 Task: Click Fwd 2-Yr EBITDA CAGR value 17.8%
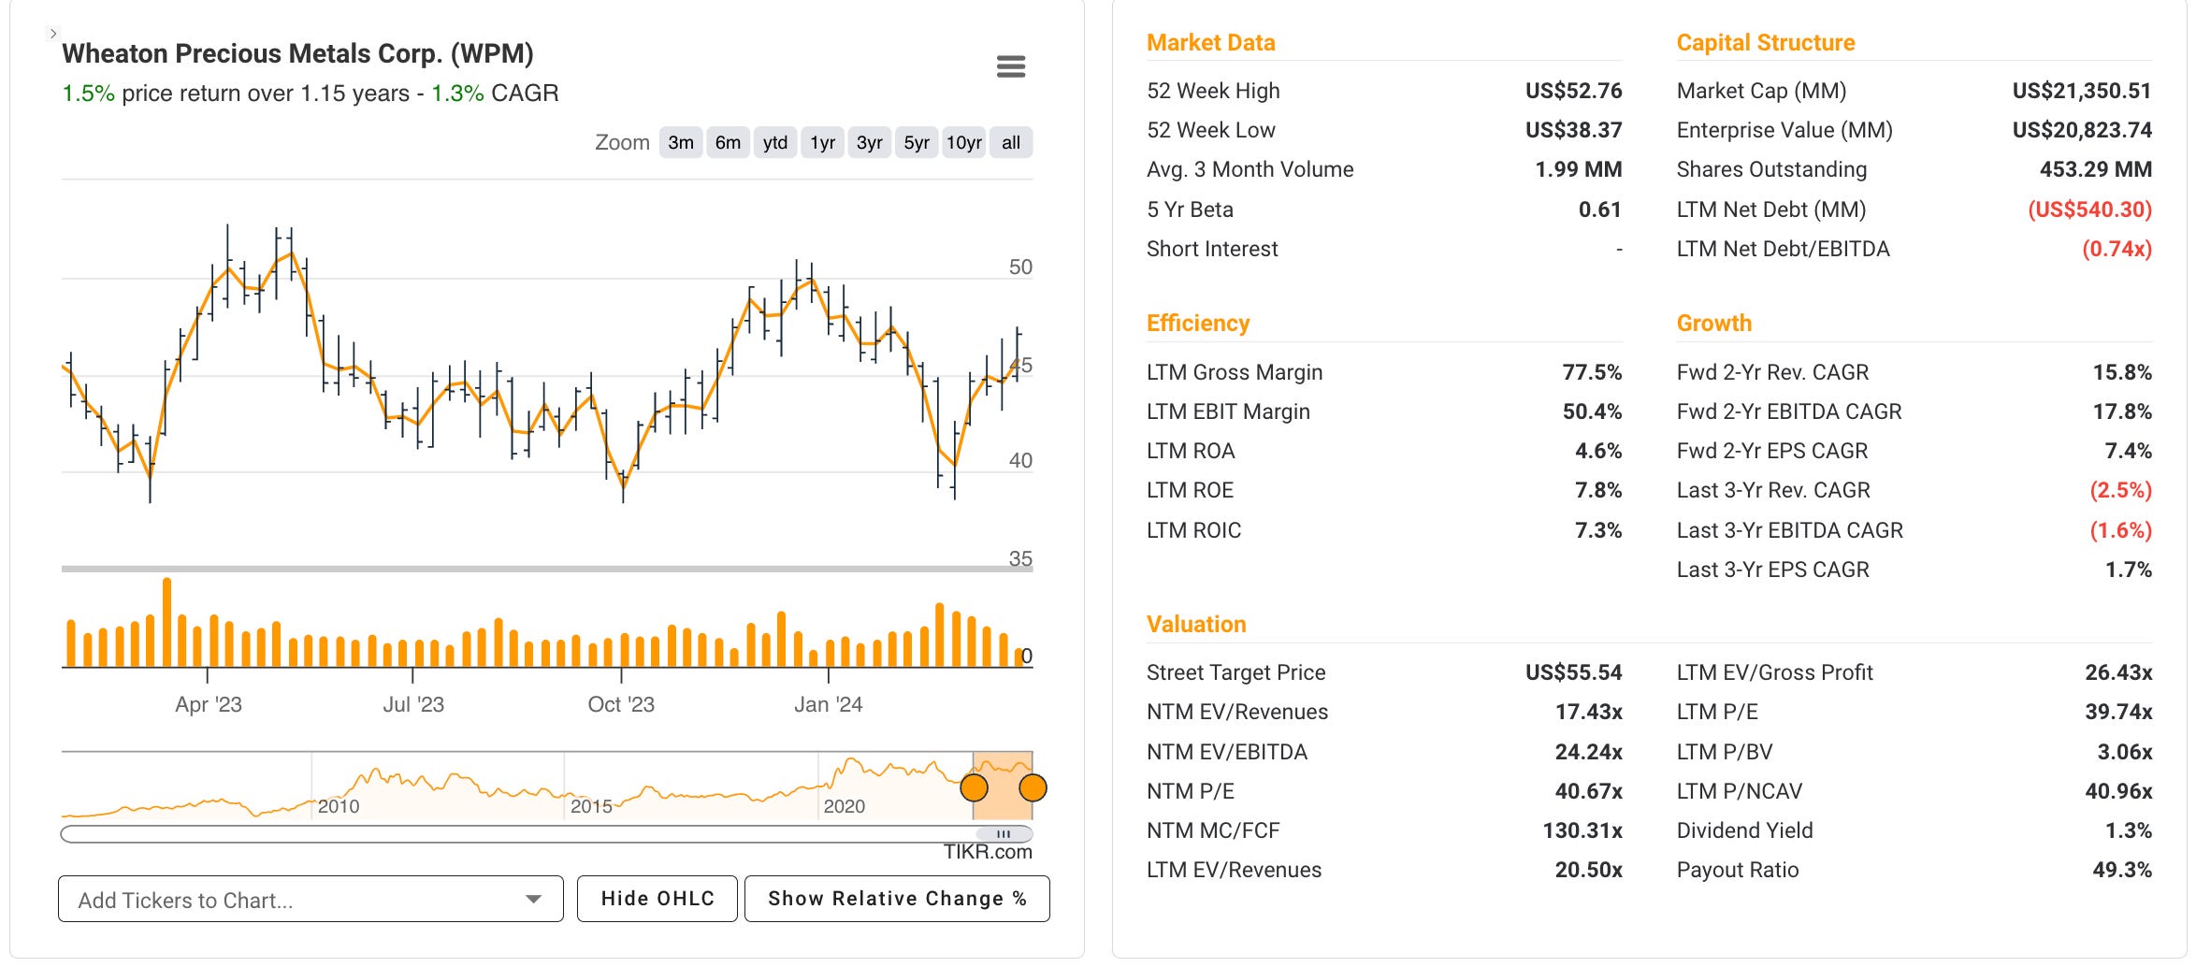(x=2122, y=411)
